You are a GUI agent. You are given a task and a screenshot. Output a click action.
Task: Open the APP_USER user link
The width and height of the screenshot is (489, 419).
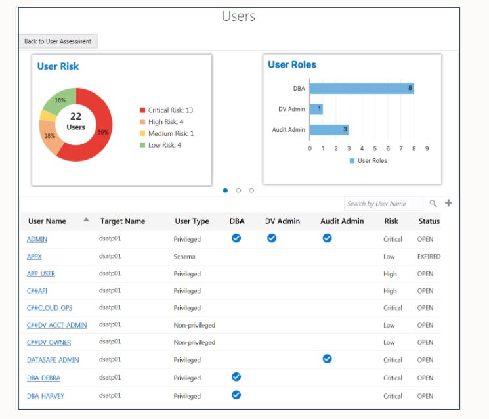tap(41, 274)
